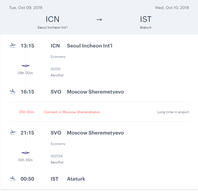Click the Long time in airport notice
The height and width of the screenshot is (191, 198).
(x=173, y=112)
